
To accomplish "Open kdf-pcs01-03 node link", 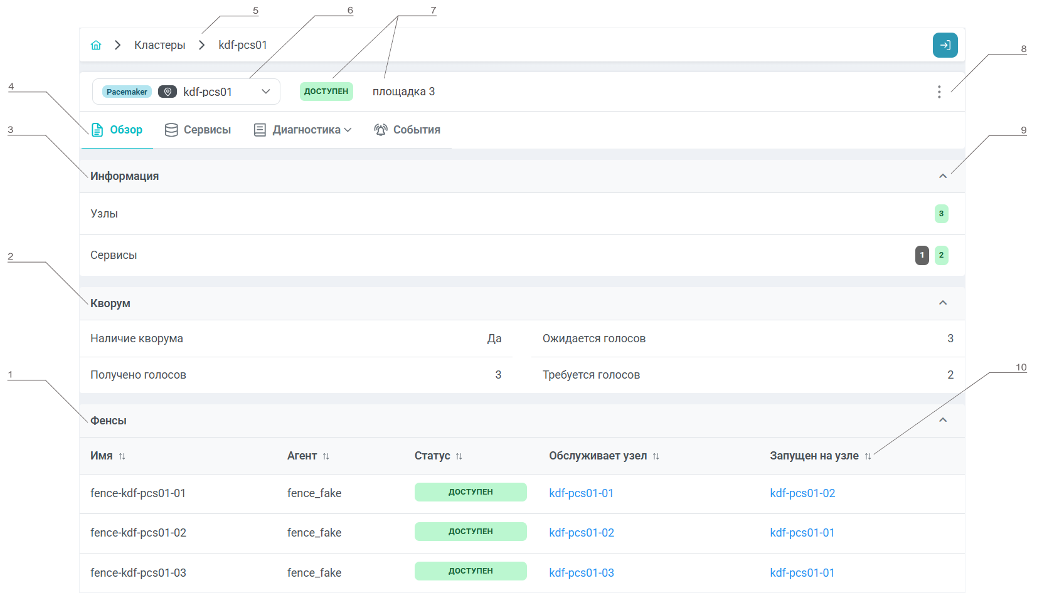I will click(x=582, y=573).
